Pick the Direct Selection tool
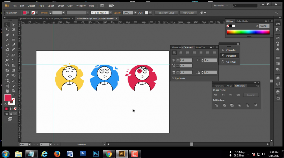 (13, 25)
